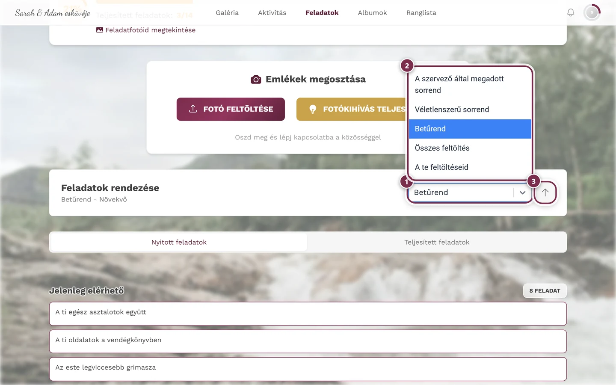Click the camera icon beside Emlékek megosztása
The height and width of the screenshot is (385, 616).
click(256, 80)
